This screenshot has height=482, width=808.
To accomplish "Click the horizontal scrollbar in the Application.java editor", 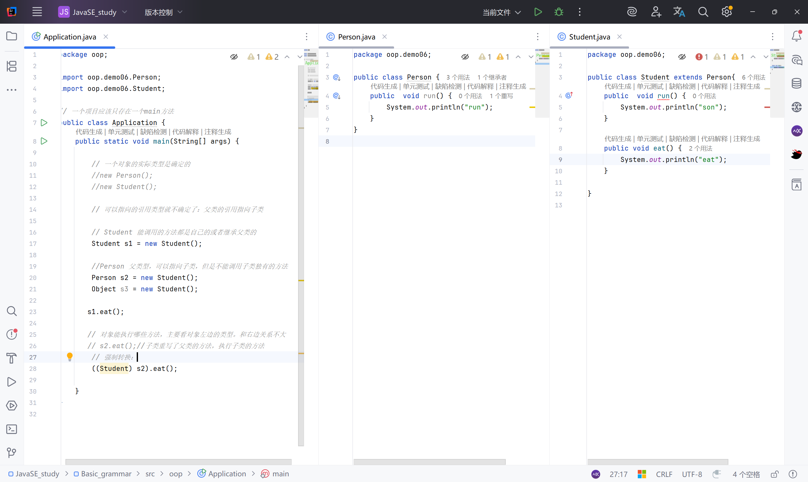I will click(x=178, y=461).
